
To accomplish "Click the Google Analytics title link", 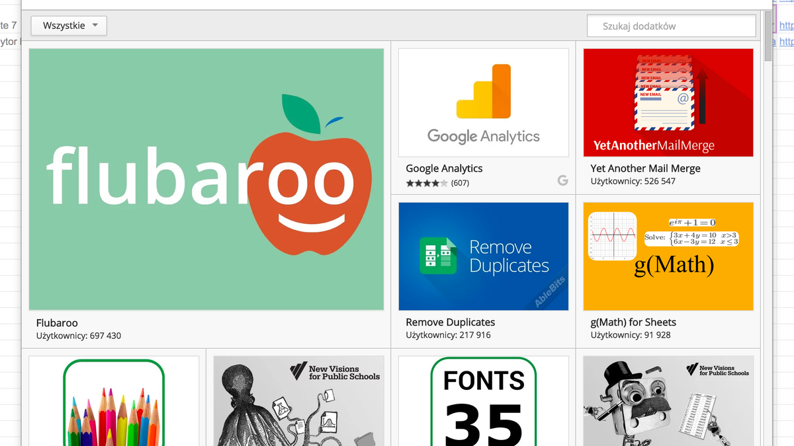I will (x=445, y=168).
